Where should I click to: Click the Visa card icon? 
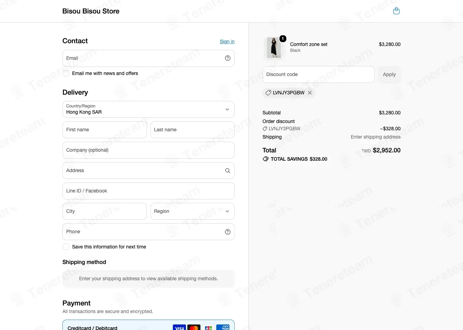(179, 328)
